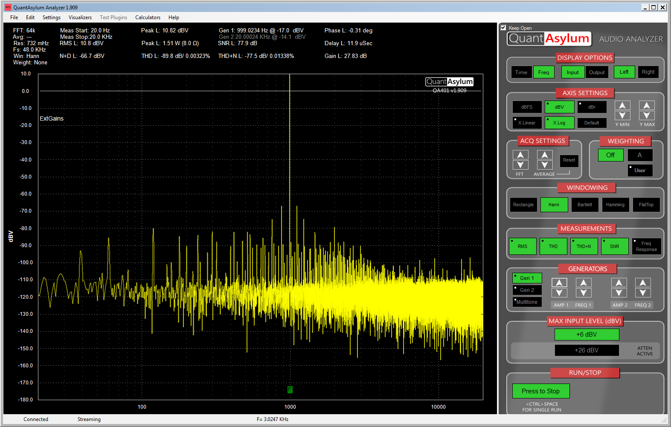The width and height of the screenshot is (671, 427).
Task: Increase Y MAX with up arrow
Action: point(647,106)
